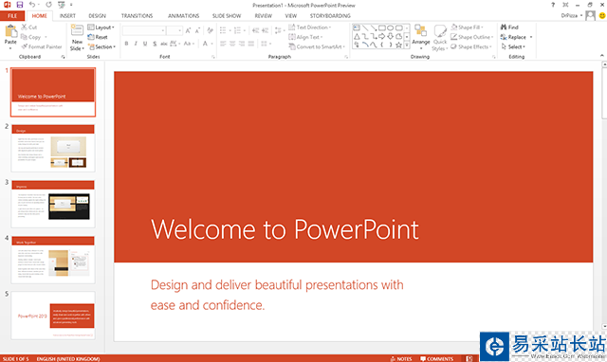607x362 pixels.
Task: Open the Shape Outline color menu
Action: click(472, 37)
